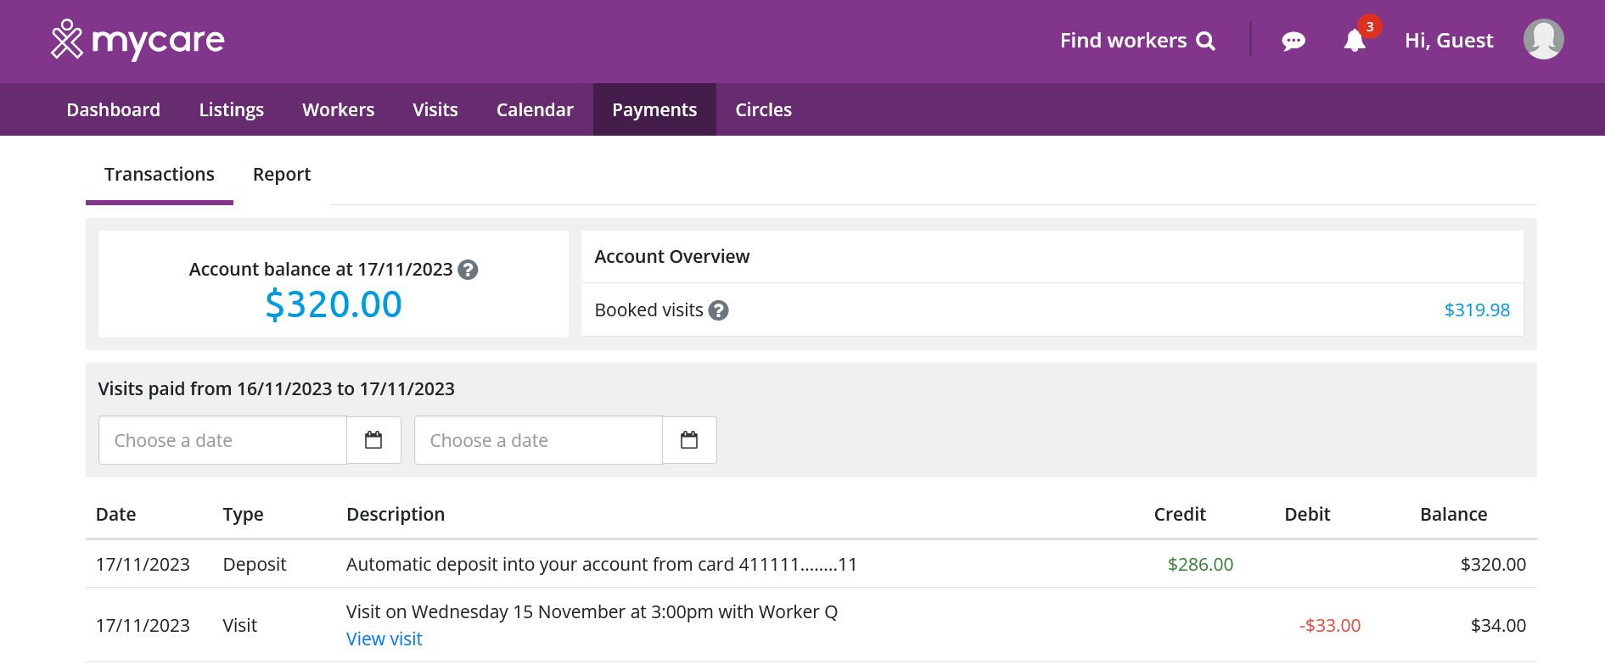Click the Balance column header
This screenshot has width=1605, height=664.
point(1453,515)
